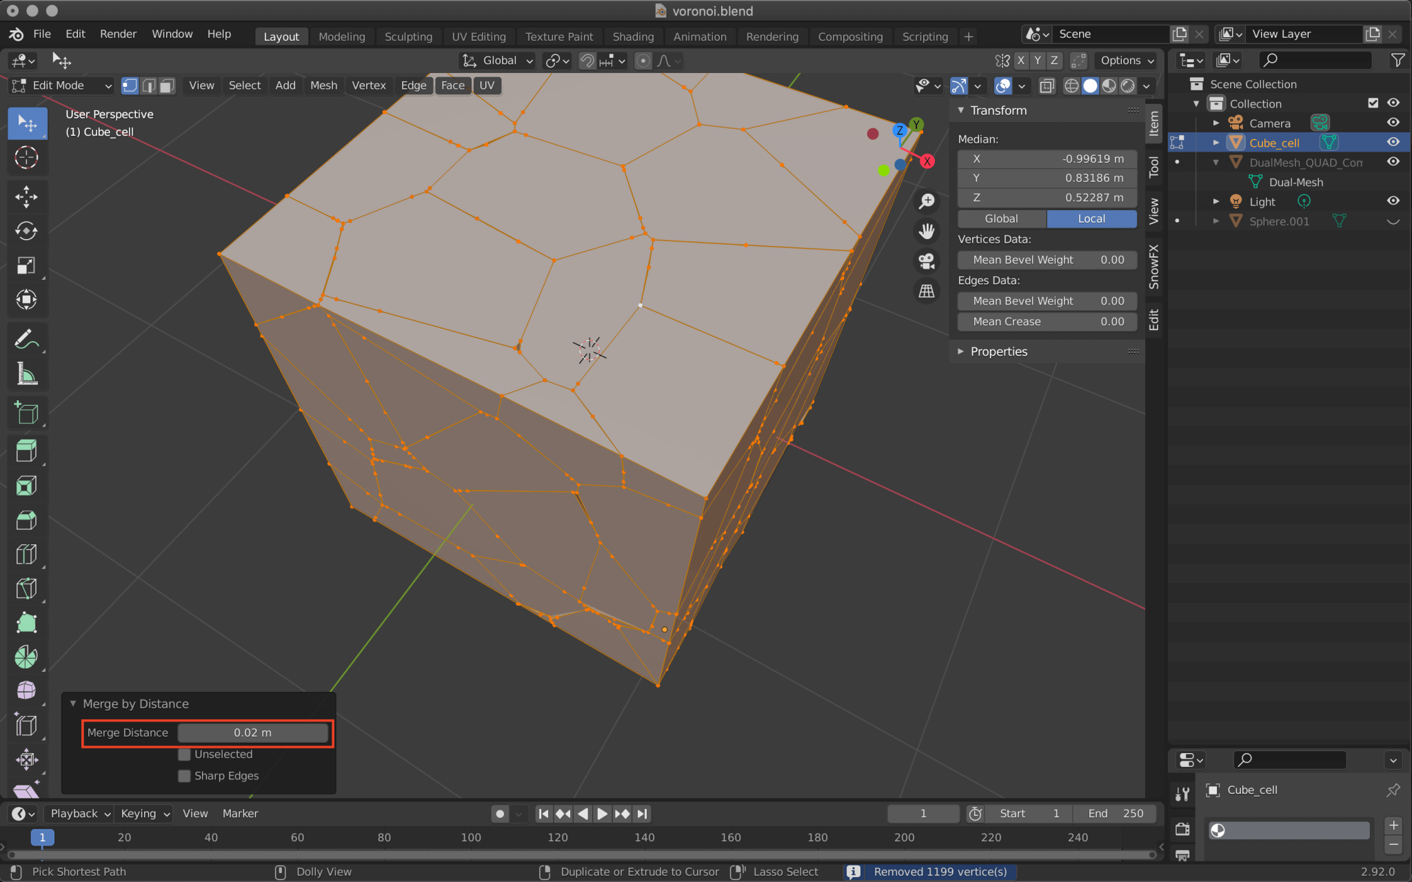
Task: Choose the Add Cube tool
Action: tap(27, 413)
